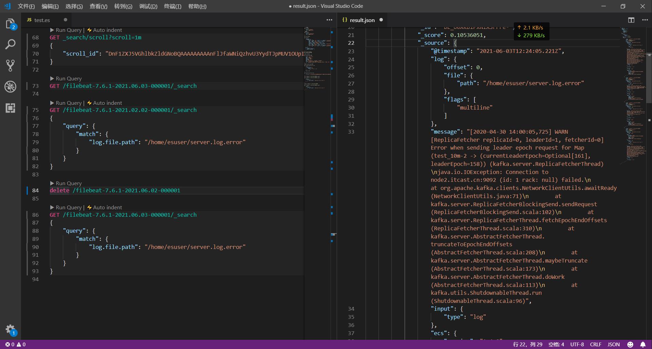Screen dimensions: 652x349
Task: Click the unsaved dot on result.json tab
Action: tap(381, 20)
